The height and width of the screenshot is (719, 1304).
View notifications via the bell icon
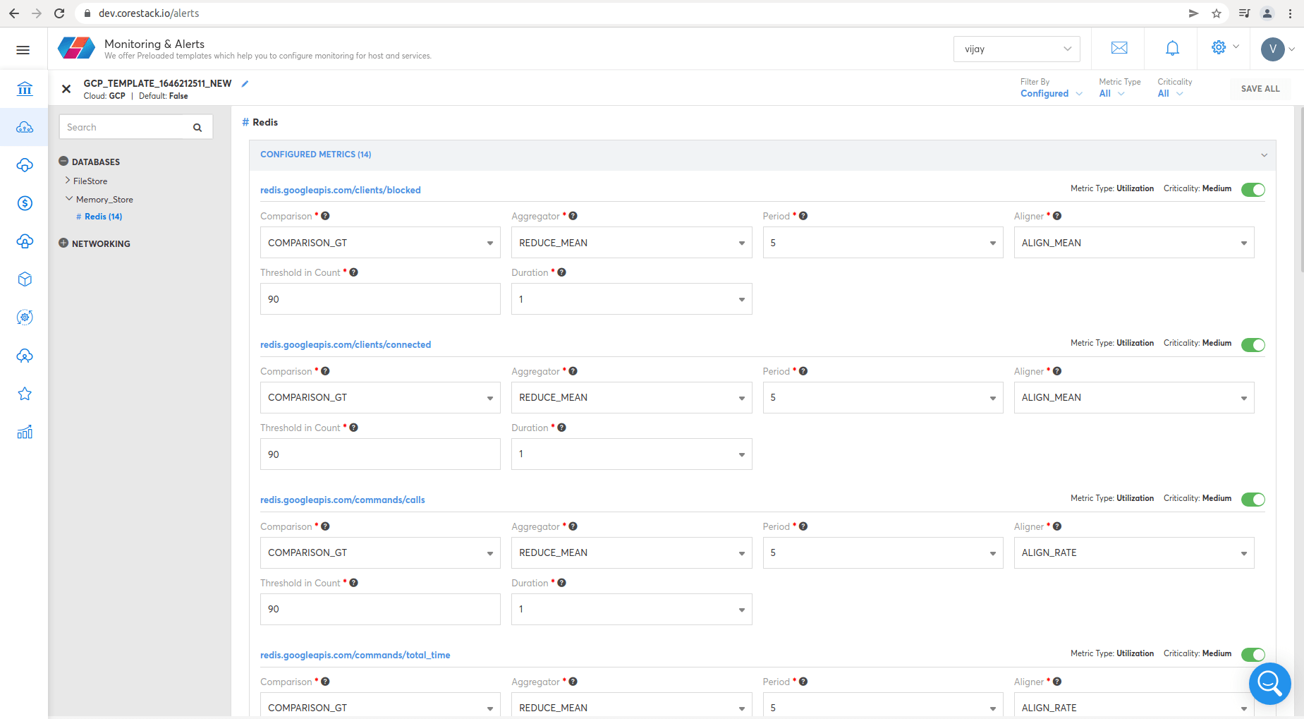pyautogui.click(x=1172, y=48)
